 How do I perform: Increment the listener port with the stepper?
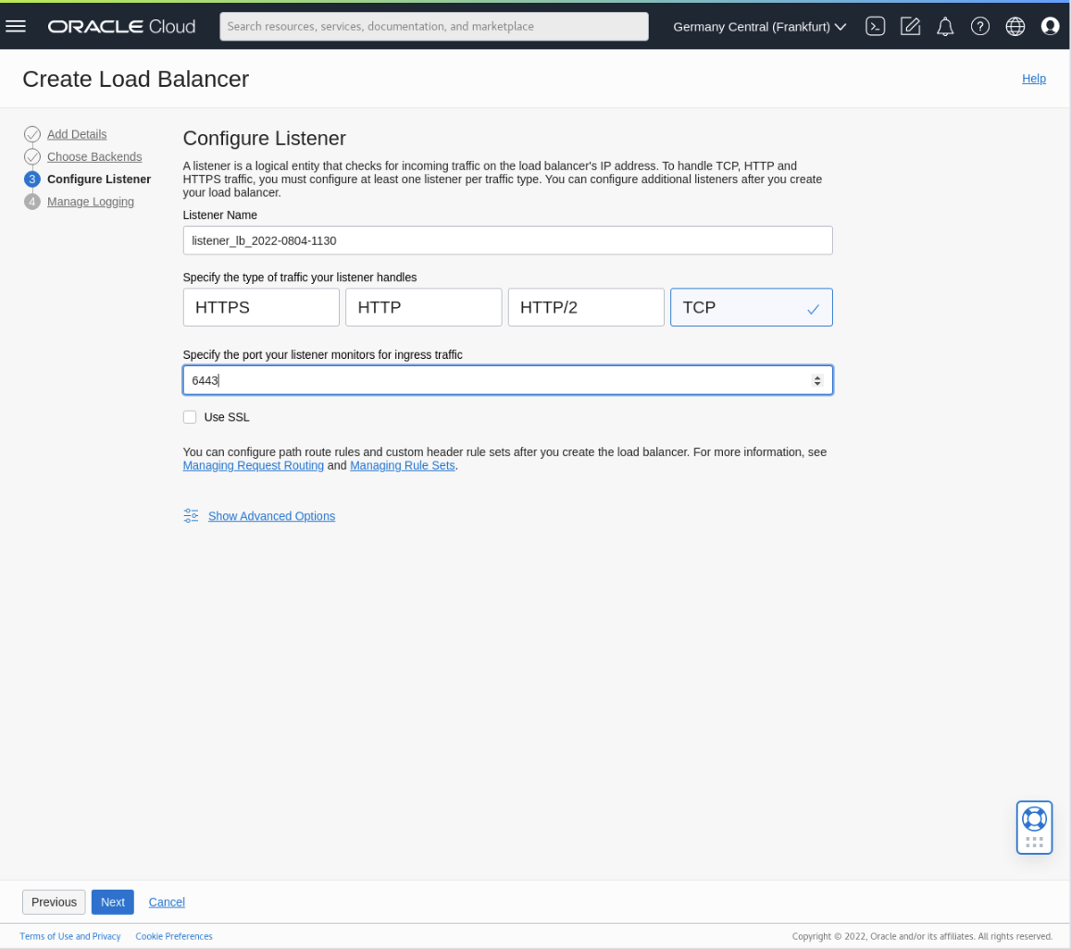coord(816,376)
